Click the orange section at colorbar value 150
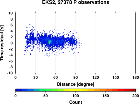This screenshot has height=104, width=139. coord(106,90)
